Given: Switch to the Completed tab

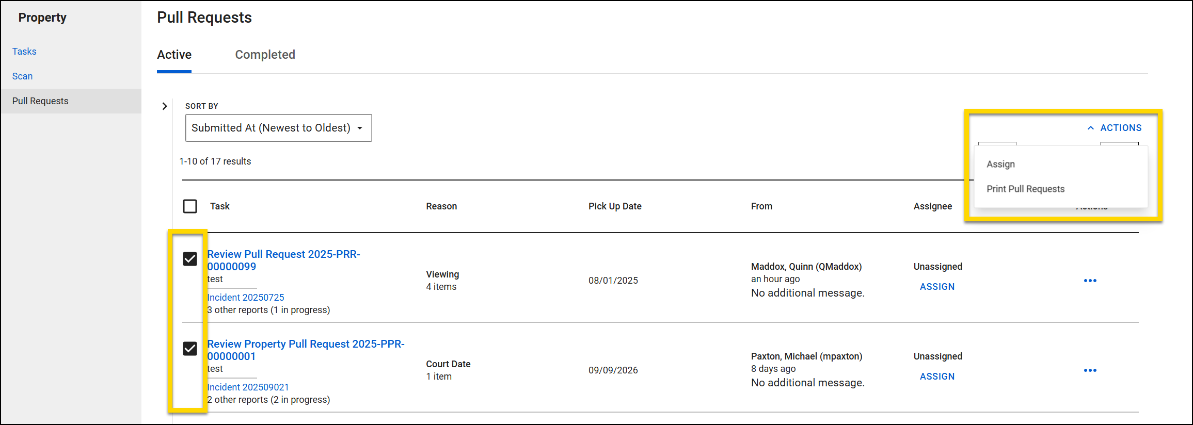Looking at the screenshot, I should (265, 55).
